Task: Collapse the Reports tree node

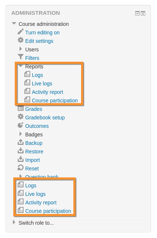Action: 21,66
